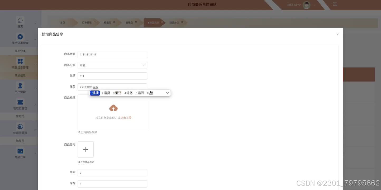Click the 首页 home icon in sidebar
381x190 pixels.
20,20
